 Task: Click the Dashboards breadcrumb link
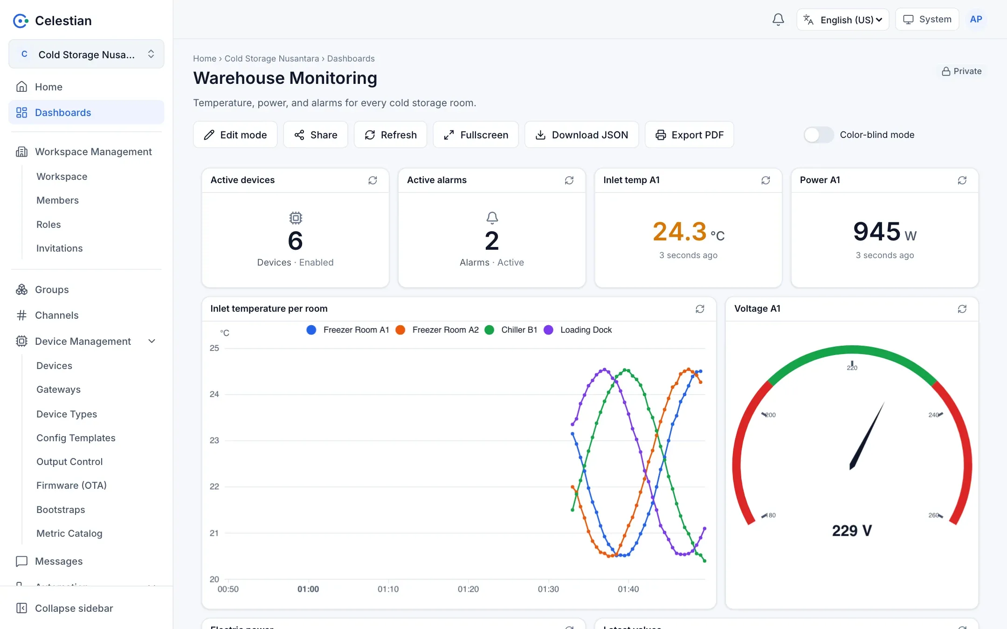point(351,59)
